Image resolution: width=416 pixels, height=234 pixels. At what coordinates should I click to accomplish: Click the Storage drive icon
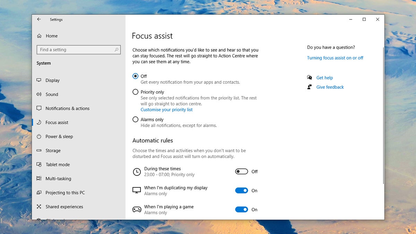39,151
